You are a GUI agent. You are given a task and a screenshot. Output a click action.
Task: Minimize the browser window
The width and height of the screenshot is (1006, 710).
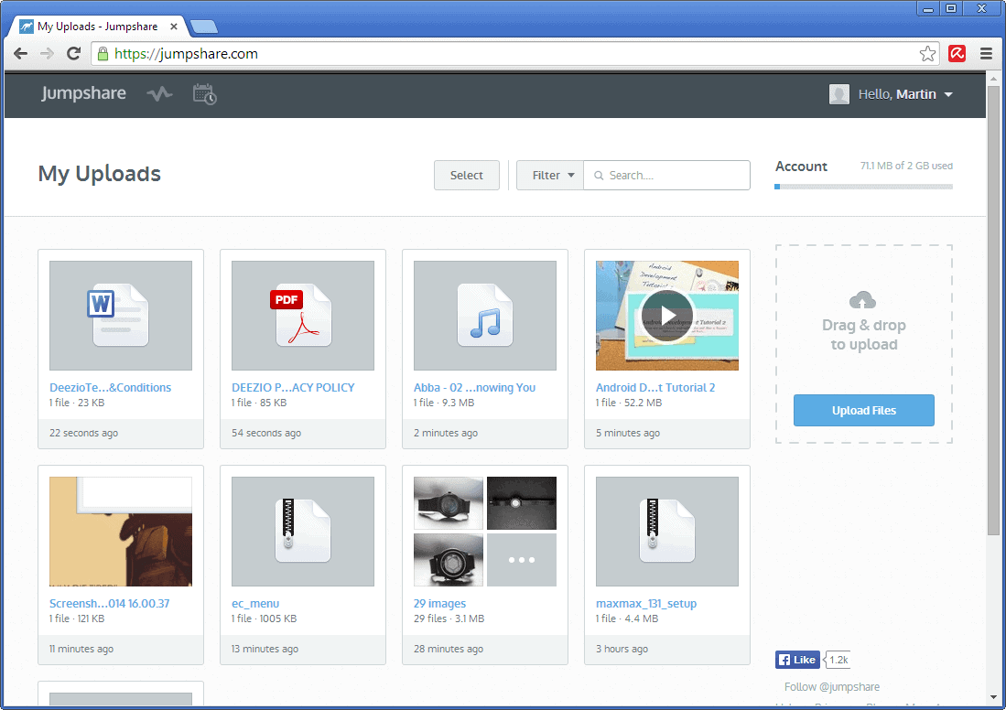[x=927, y=8]
